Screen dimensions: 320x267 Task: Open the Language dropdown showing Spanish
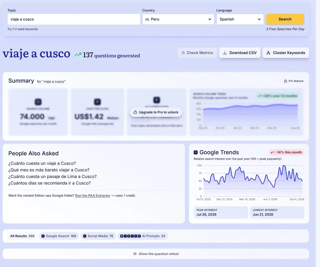pyautogui.click(x=240, y=19)
